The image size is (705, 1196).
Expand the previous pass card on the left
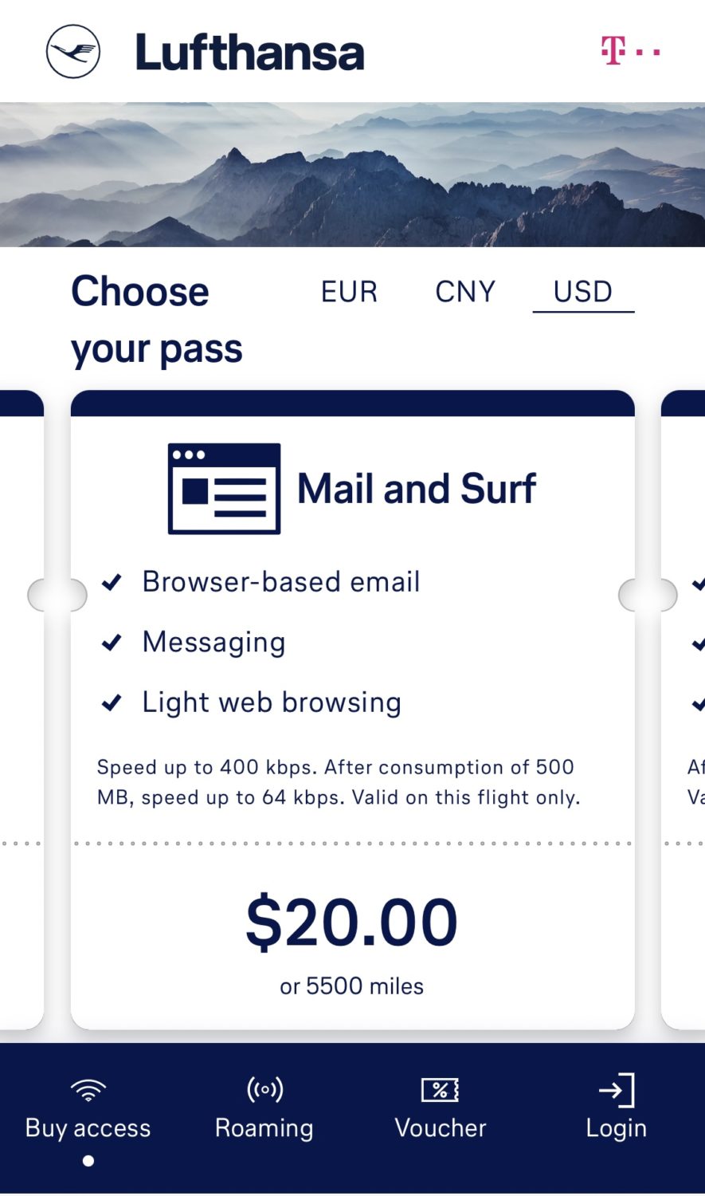[56, 593]
